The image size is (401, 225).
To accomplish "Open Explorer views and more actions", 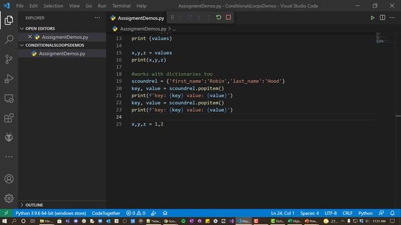I will [98, 17].
